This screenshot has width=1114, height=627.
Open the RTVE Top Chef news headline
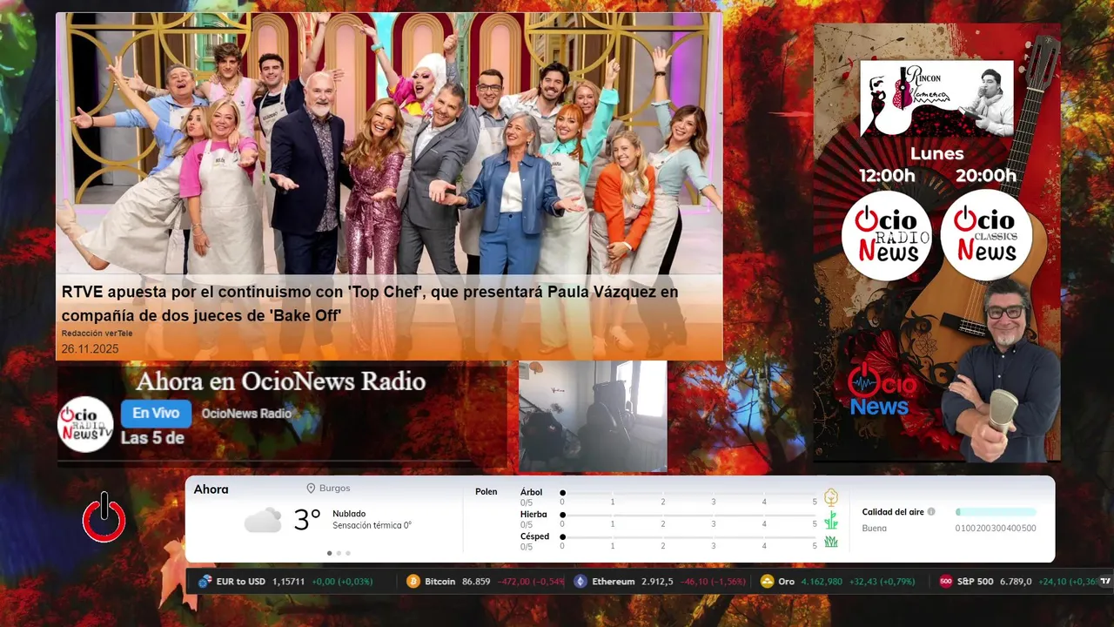click(x=370, y=303)
